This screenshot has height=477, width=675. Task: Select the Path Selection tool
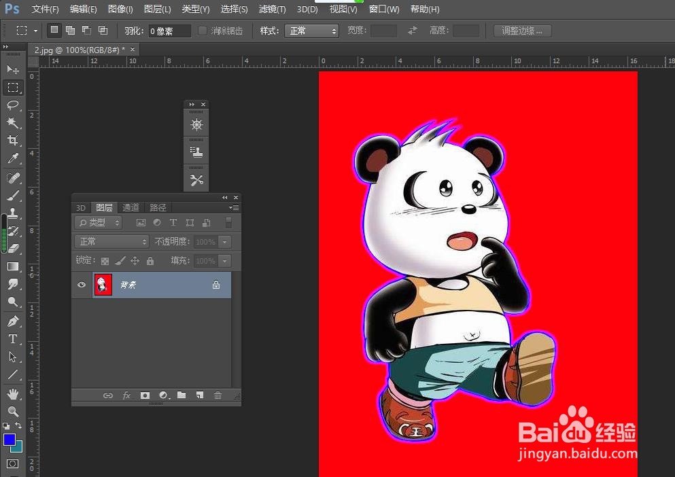13,357
